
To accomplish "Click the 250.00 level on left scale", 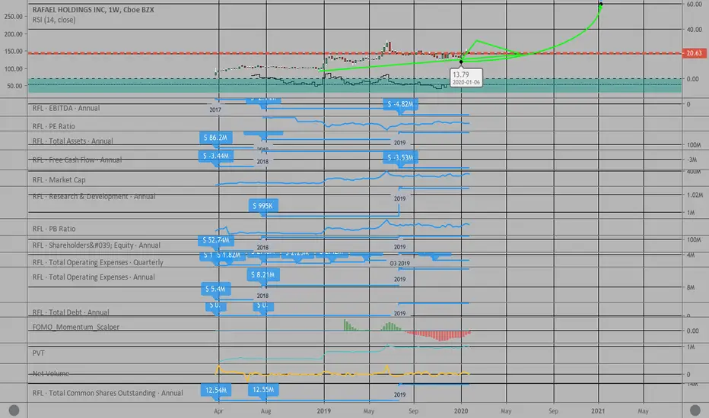I will [x=13, y=17].
